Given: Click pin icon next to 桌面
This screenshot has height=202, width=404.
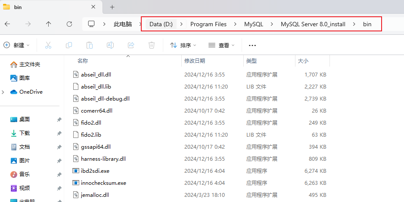Looking at the screenshot, I should (x=59, y=119).
